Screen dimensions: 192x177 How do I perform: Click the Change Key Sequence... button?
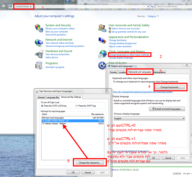90,163
